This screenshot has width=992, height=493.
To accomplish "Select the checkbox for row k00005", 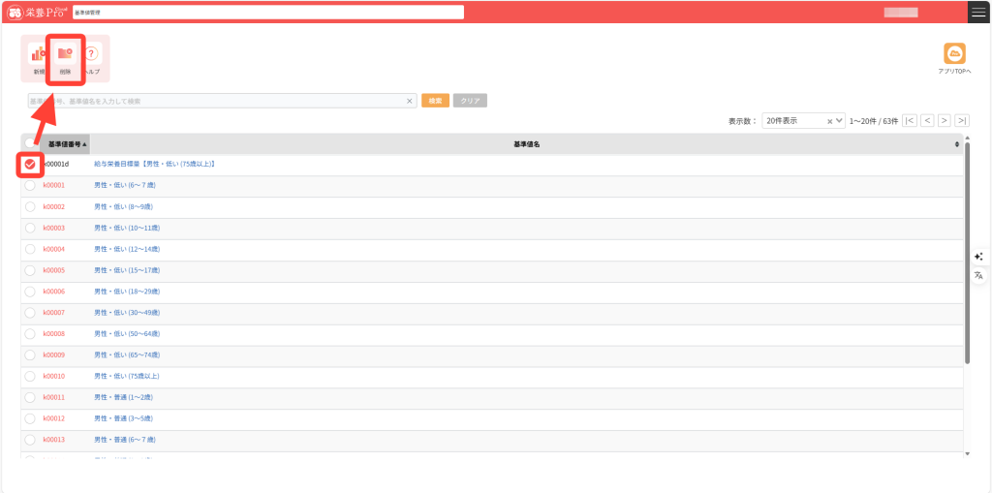I will pos(30,270).
